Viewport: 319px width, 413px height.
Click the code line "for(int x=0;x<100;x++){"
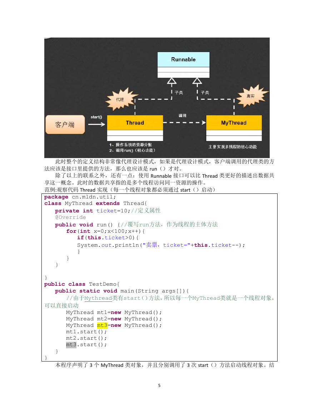pos(105,231)
